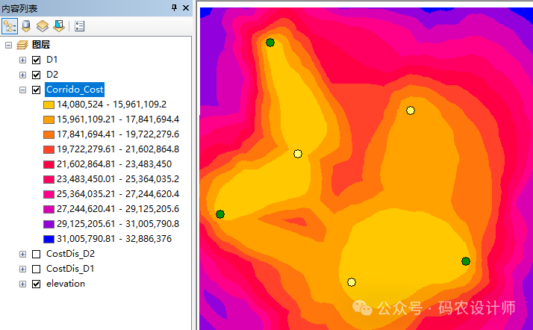Click List By Source icon
Viewport: 533px width, 330px height.
tap(27, 25)
